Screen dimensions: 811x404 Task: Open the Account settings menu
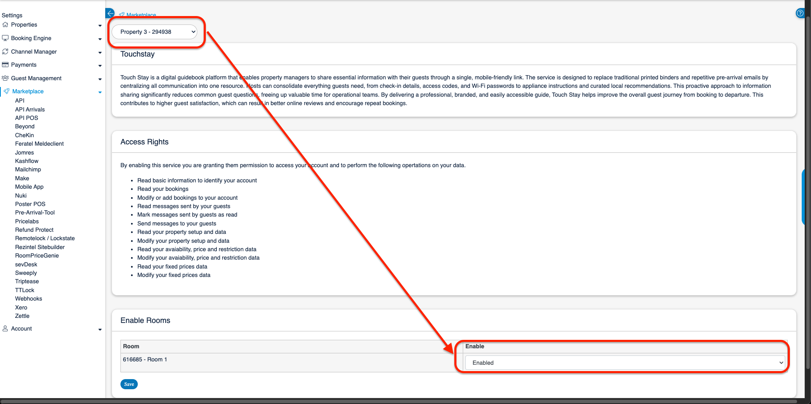22,328
